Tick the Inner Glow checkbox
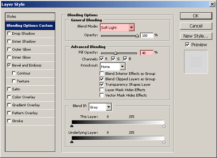217x158 pixels. pos(9,57)
